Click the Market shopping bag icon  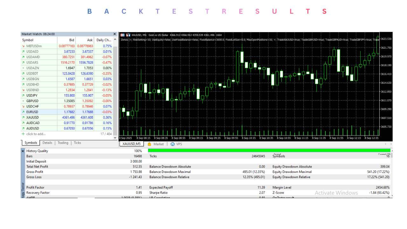tap(149, 144)
